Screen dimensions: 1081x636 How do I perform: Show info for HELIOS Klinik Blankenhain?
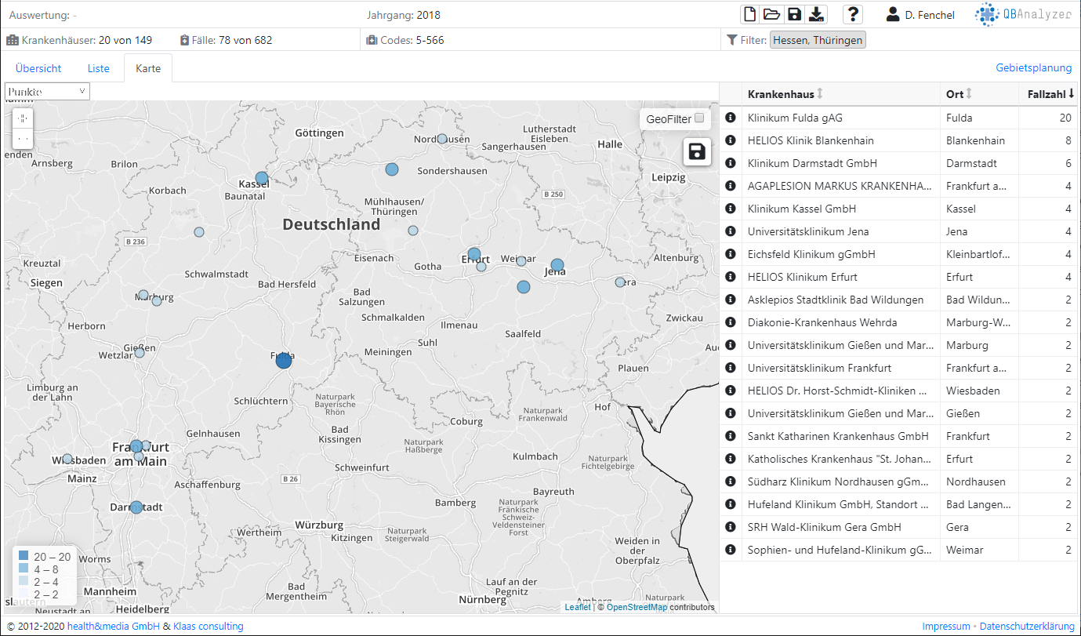tap(731, 140)
